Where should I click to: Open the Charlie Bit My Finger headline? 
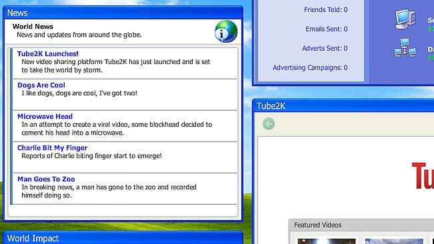[x=52, y=148]
